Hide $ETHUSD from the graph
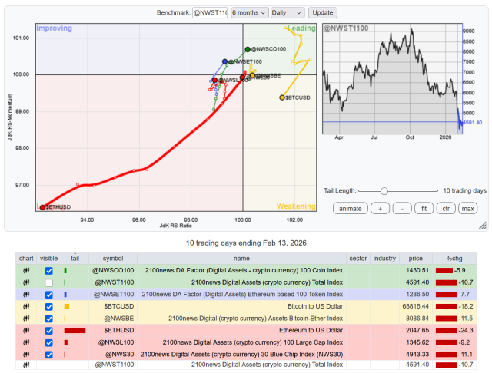 coord(48,331)
